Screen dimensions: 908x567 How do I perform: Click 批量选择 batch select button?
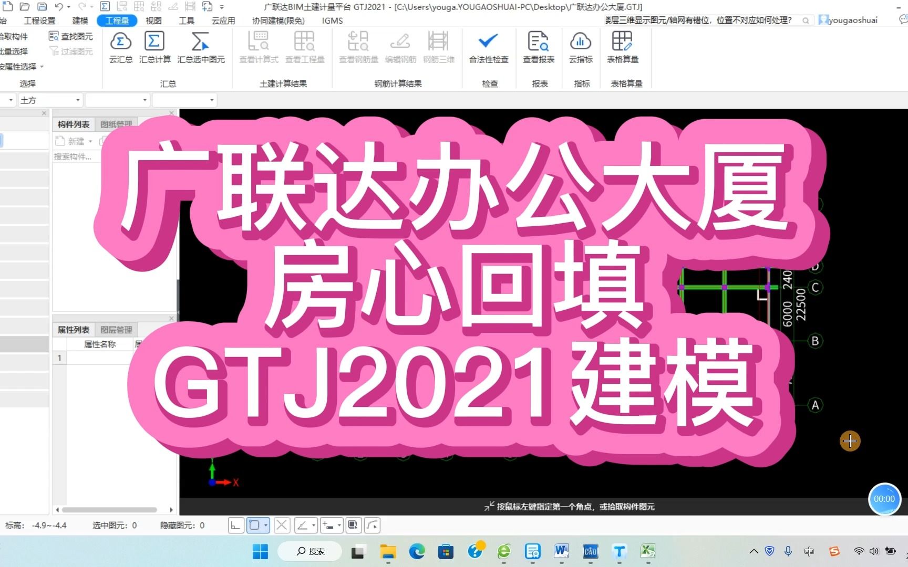[14, 51]
